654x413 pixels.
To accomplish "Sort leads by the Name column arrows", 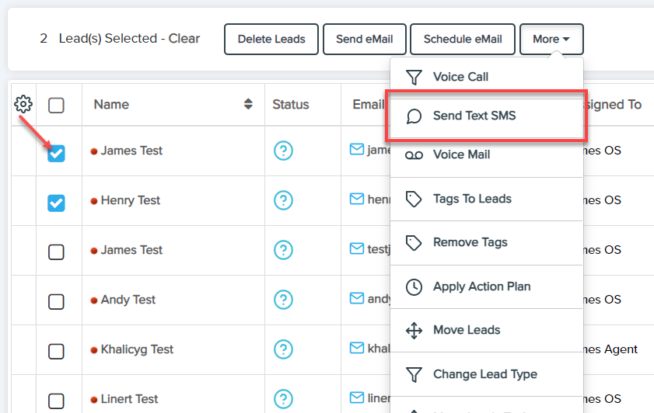I will pos(248,104).
